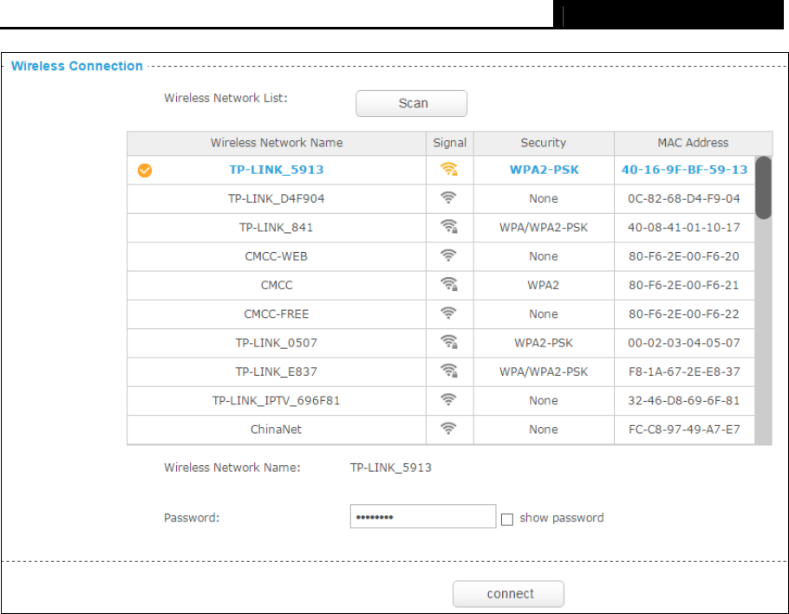Select the TP-LINK_5913 network name
This screenshot has height=614, width=789.
277,170
